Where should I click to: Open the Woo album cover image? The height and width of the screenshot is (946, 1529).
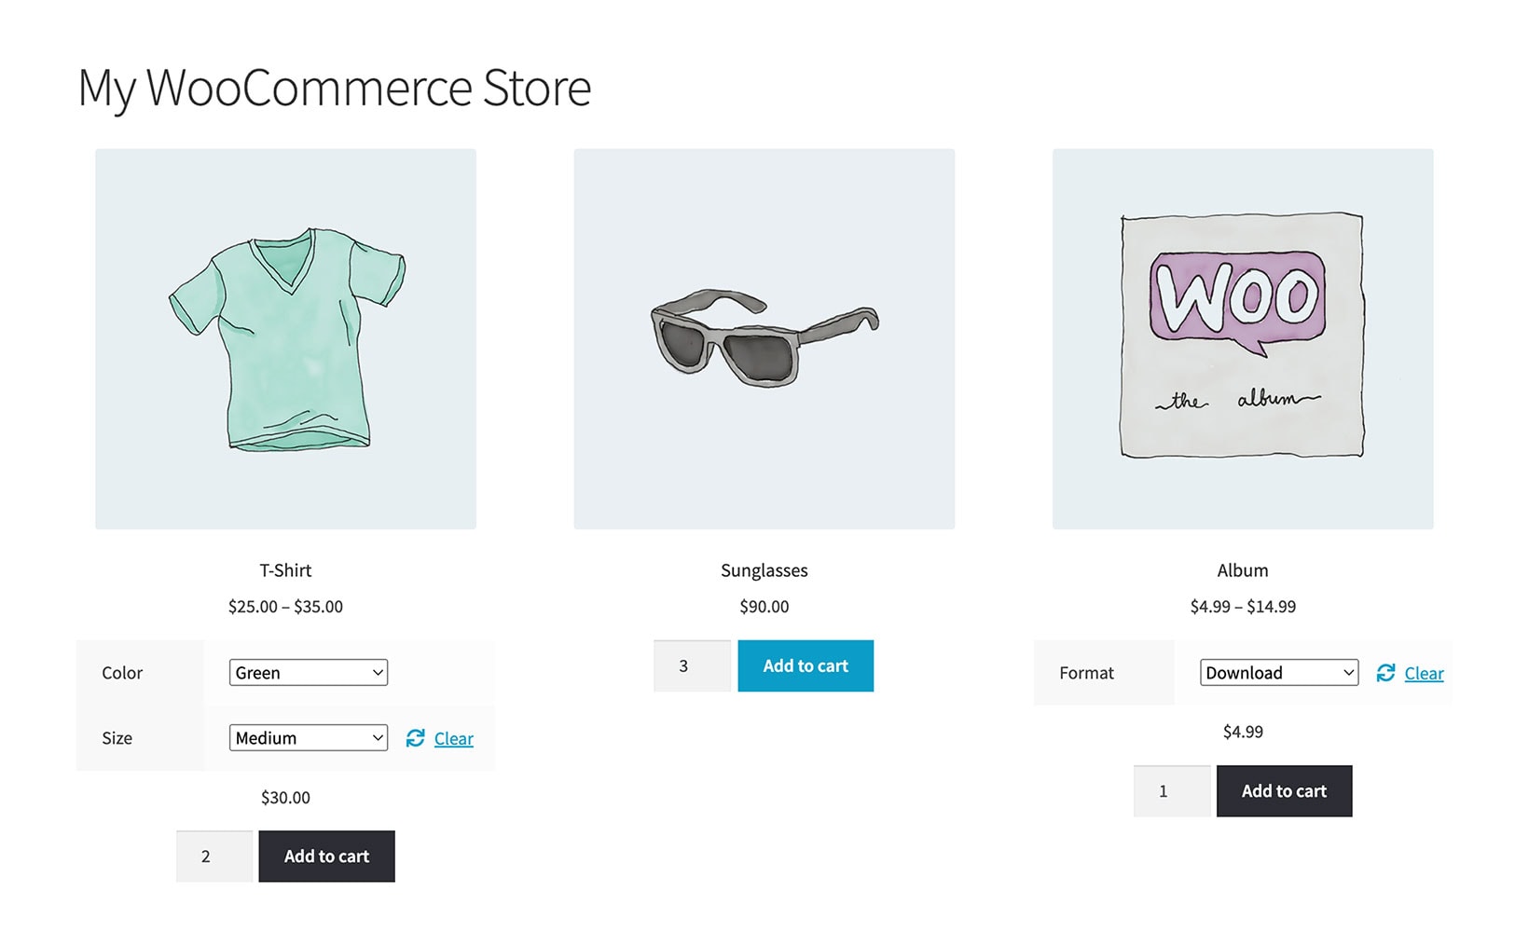coord(1243,339)
